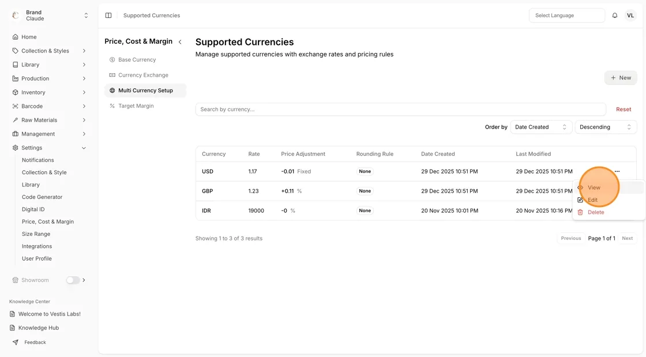Click the Knowledge Hub document icon

[x=12, y=328]
